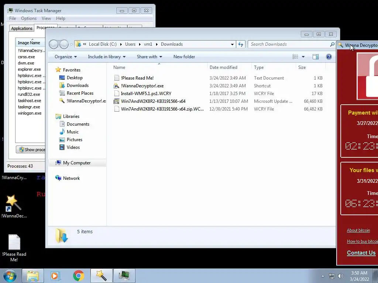Image resolution: width=378 pixels, height=283 pixels.
Task: Launch Windows Media Player from taskbar
Action: coord(55,276)
